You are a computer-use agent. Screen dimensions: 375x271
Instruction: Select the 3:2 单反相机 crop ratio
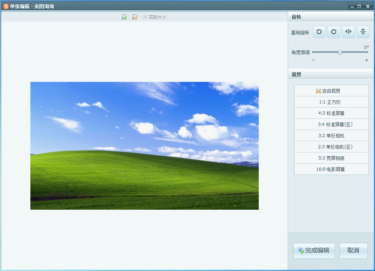pos(331,135)
